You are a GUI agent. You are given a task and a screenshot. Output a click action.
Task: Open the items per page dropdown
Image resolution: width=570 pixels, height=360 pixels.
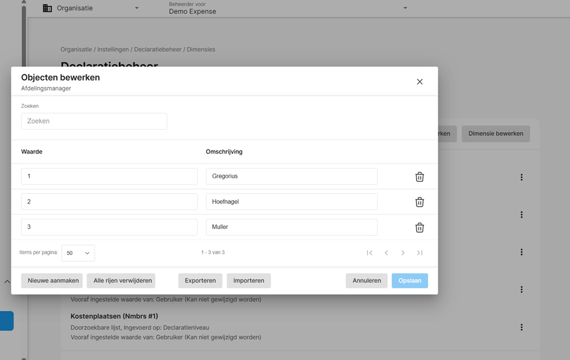[x=78, y=253]
